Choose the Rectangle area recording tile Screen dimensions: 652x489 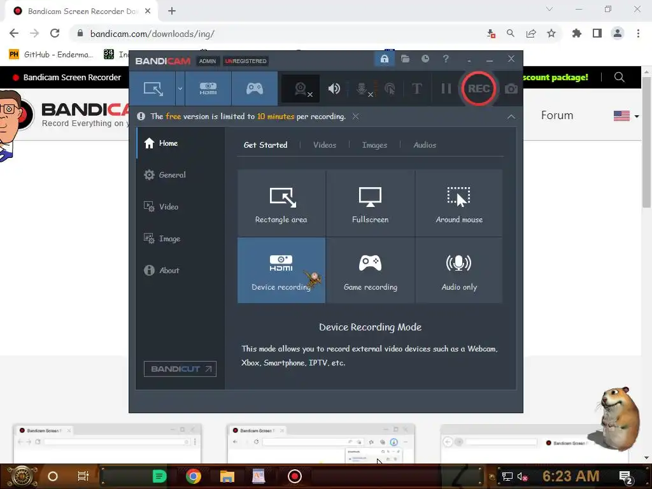click(281, 203)
